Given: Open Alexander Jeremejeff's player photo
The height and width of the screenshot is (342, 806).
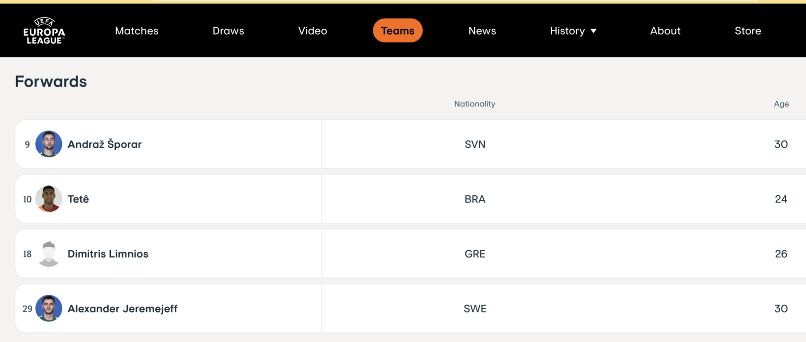Looking at the screenshot, I should click(49, 308).
